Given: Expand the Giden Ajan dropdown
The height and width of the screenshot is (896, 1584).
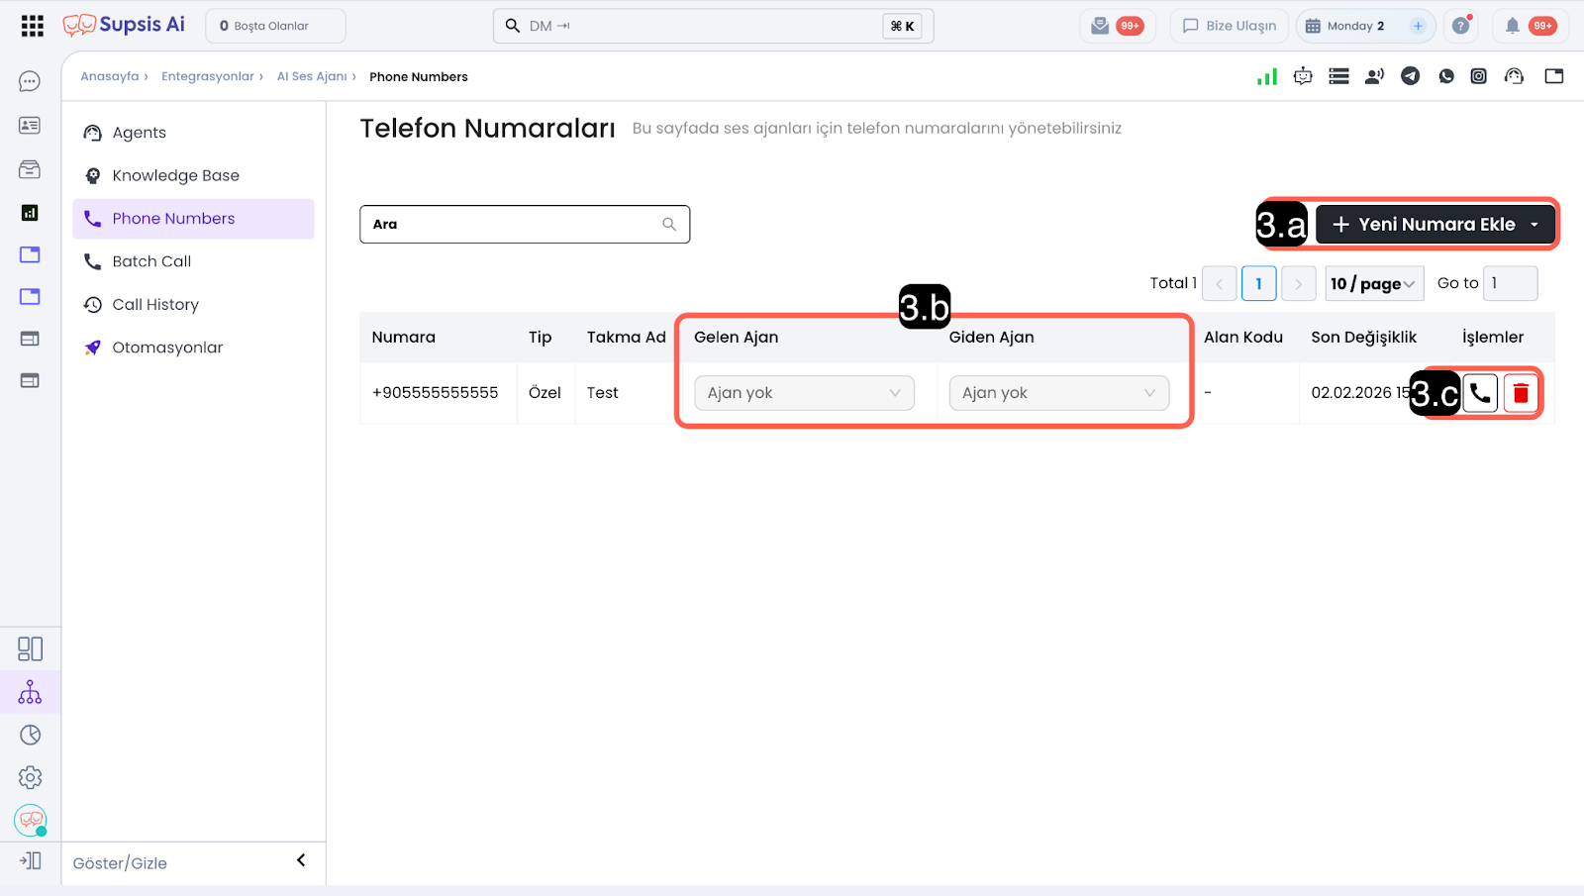Looking at the screenshot, I should click(x=1058, y=393).
